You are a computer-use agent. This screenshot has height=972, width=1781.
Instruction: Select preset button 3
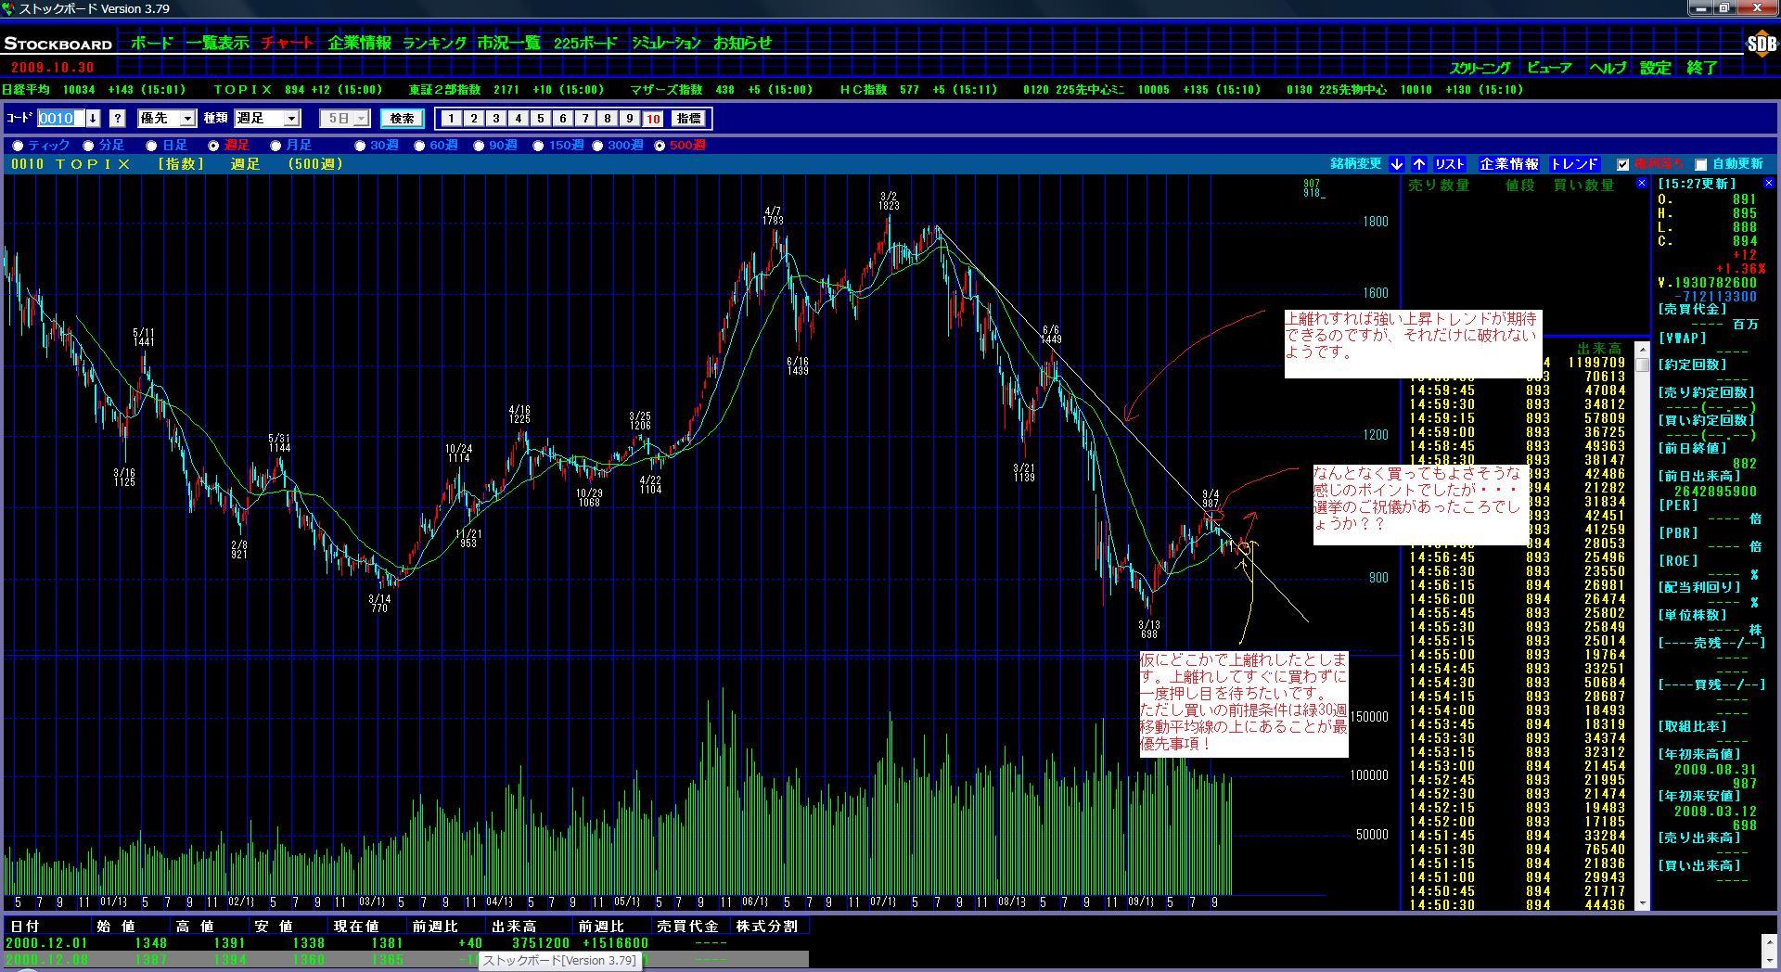495,118
